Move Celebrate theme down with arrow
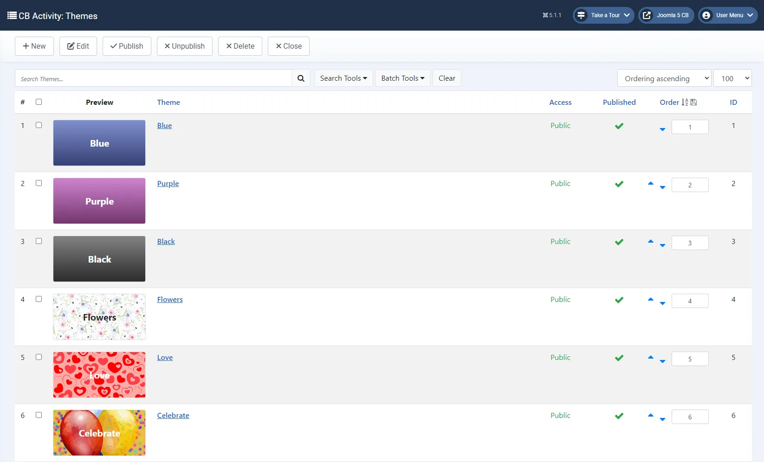764x462 pixels. click(x=662, y=419)
